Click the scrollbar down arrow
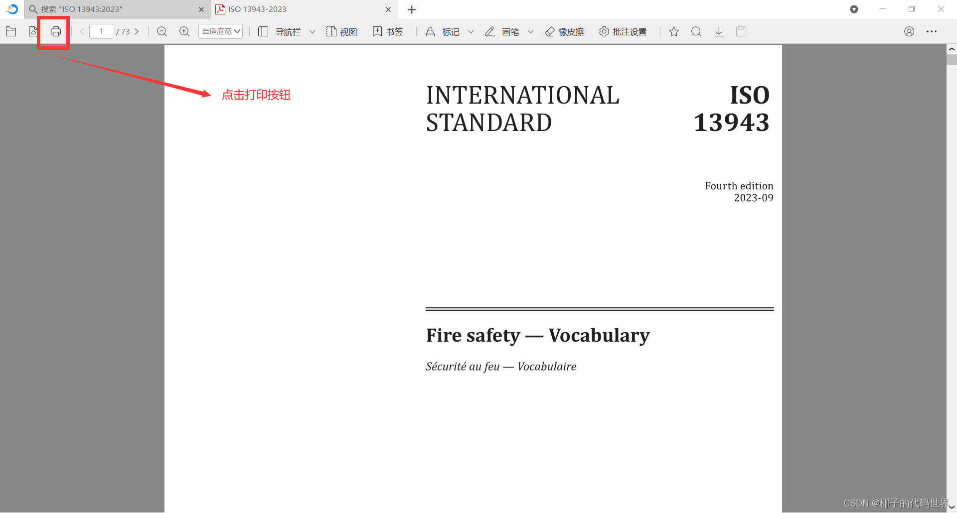 tap(952, 508)
